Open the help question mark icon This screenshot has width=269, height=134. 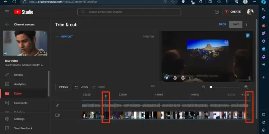[x=217, y=12]
